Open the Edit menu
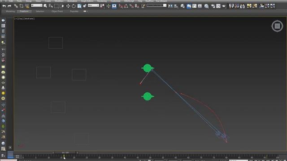 coord(11,1)
